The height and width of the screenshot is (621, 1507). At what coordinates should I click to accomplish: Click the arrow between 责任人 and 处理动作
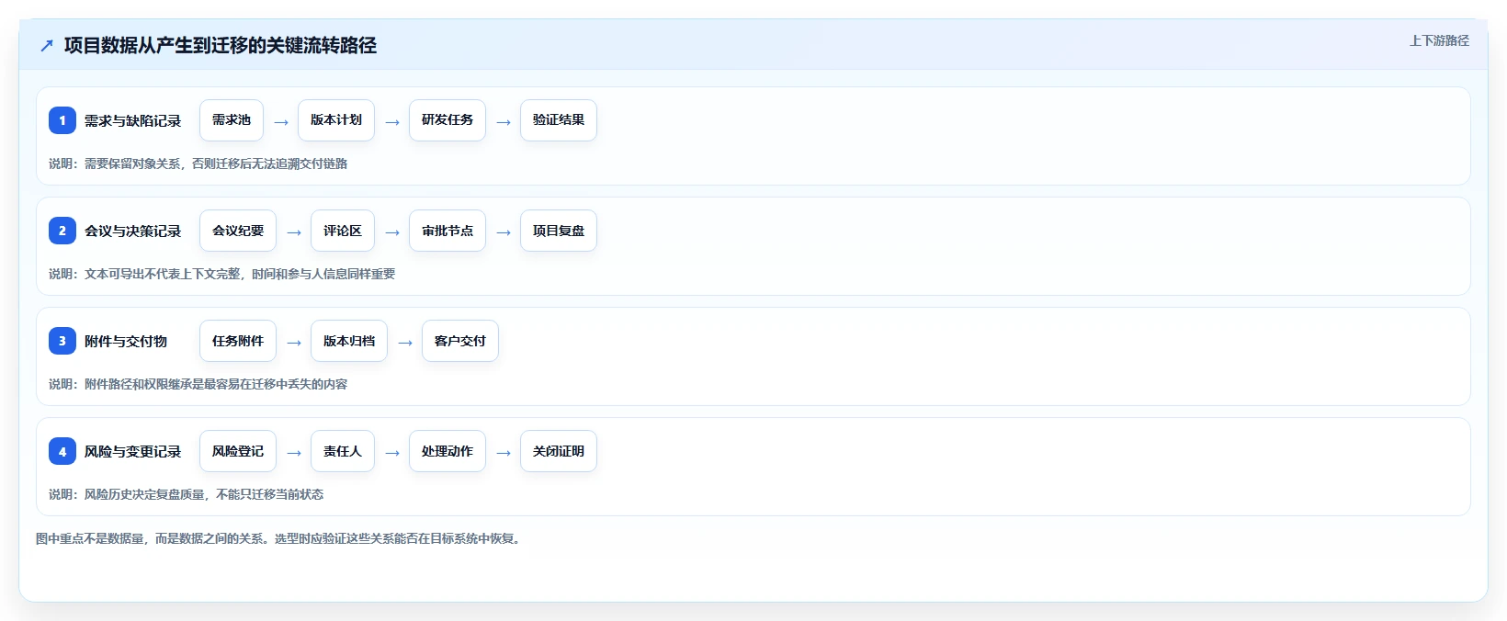(x=392, y=453)
